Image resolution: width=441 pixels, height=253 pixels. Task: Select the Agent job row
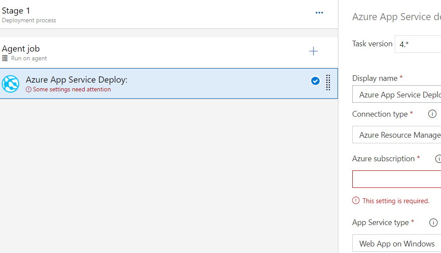[131, 52]
